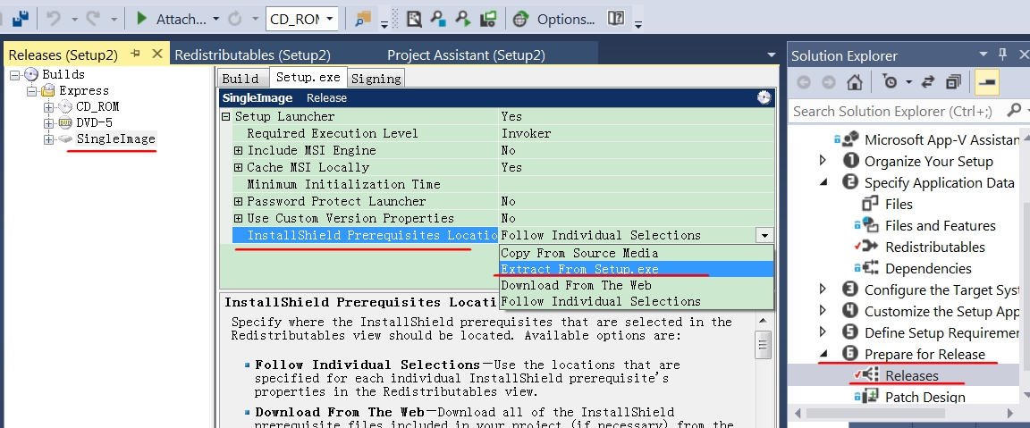
Task: Toggle the prerequisites location dropdown arrow
Action: coord(764,235)
